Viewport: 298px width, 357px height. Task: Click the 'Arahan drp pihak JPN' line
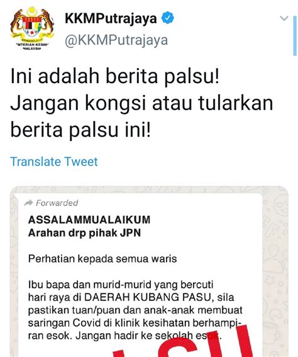(84, 233)
